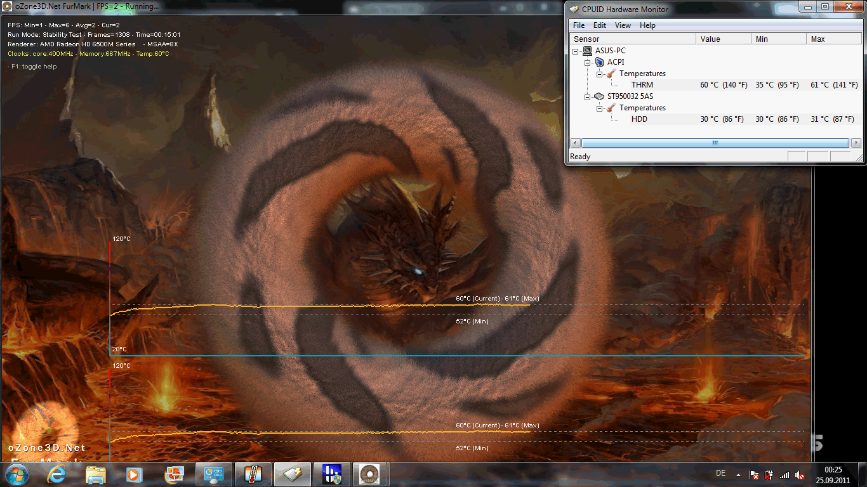
Task: Click the volume speaker icon in system tray
Action: click(800, 475)
